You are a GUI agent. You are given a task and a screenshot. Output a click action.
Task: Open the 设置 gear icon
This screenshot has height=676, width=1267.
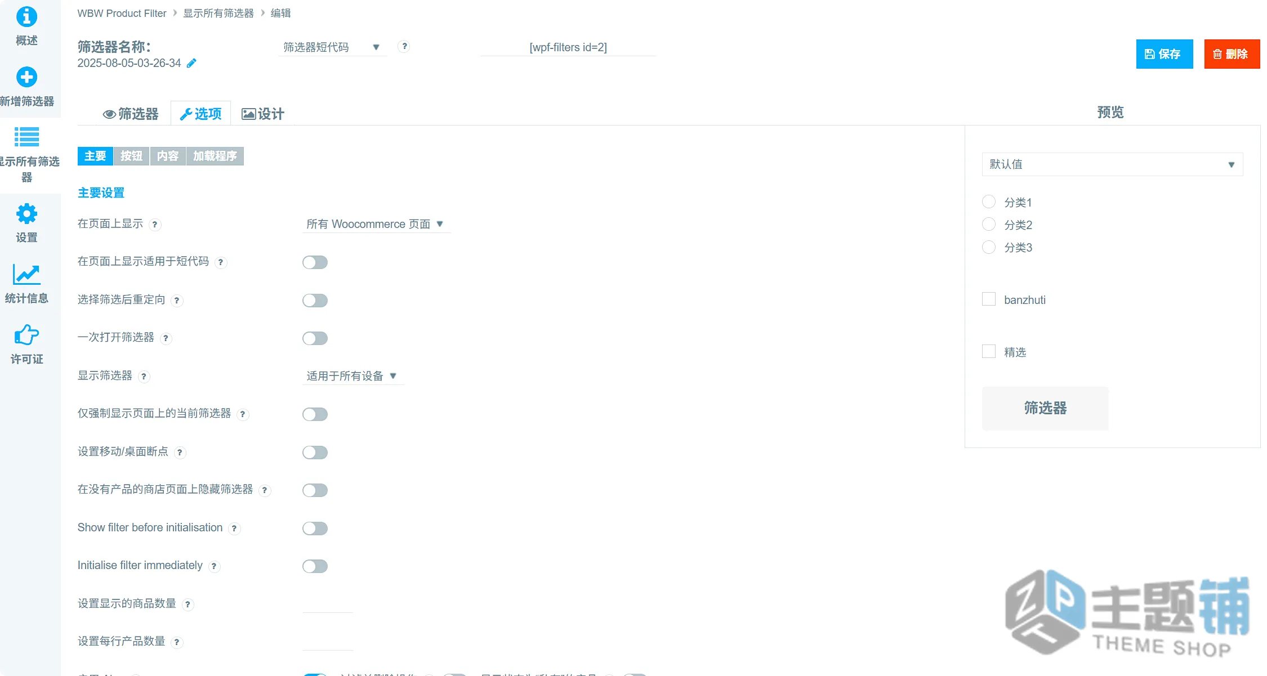pos(26,214)
